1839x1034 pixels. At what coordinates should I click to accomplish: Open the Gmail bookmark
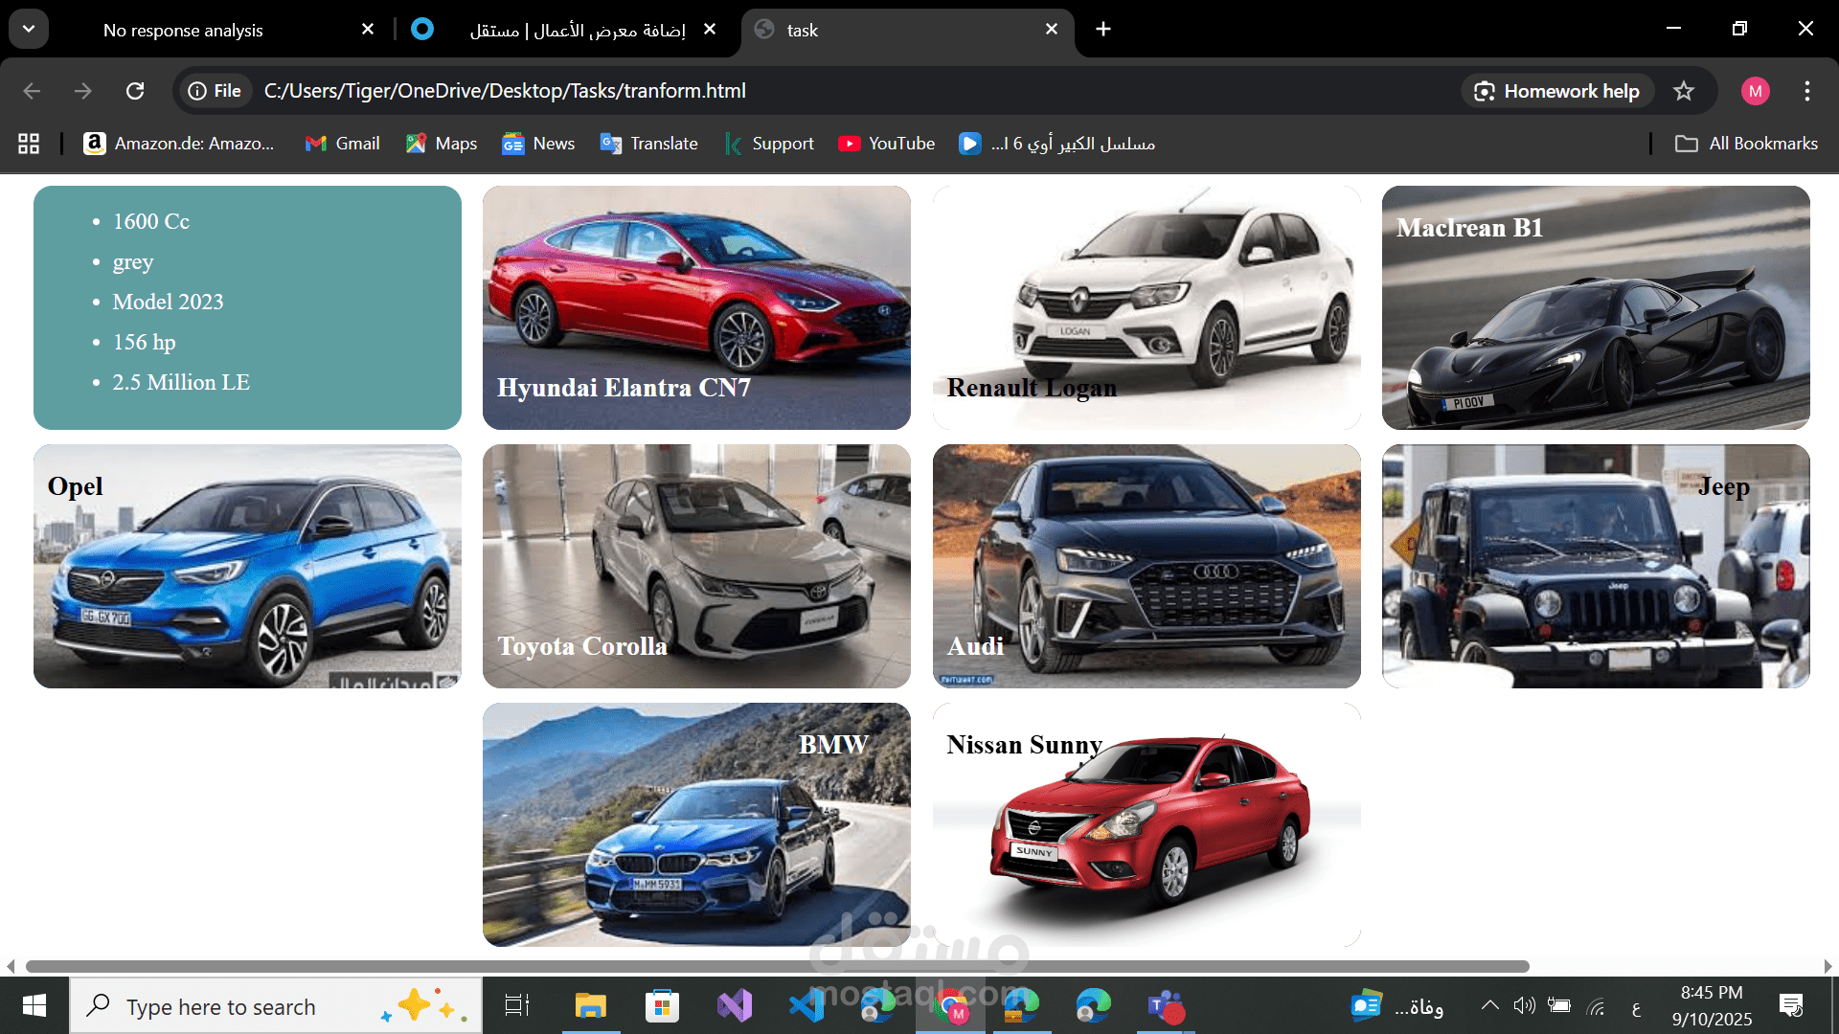pyautogui.click(x=342, y=144)
